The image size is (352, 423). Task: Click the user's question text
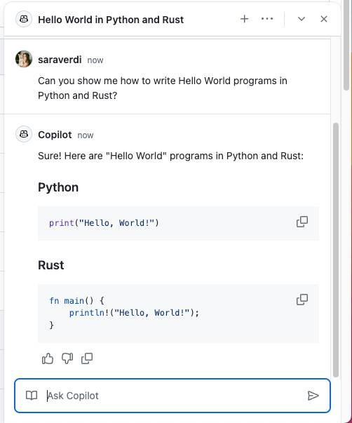click(x=163, y=88)
